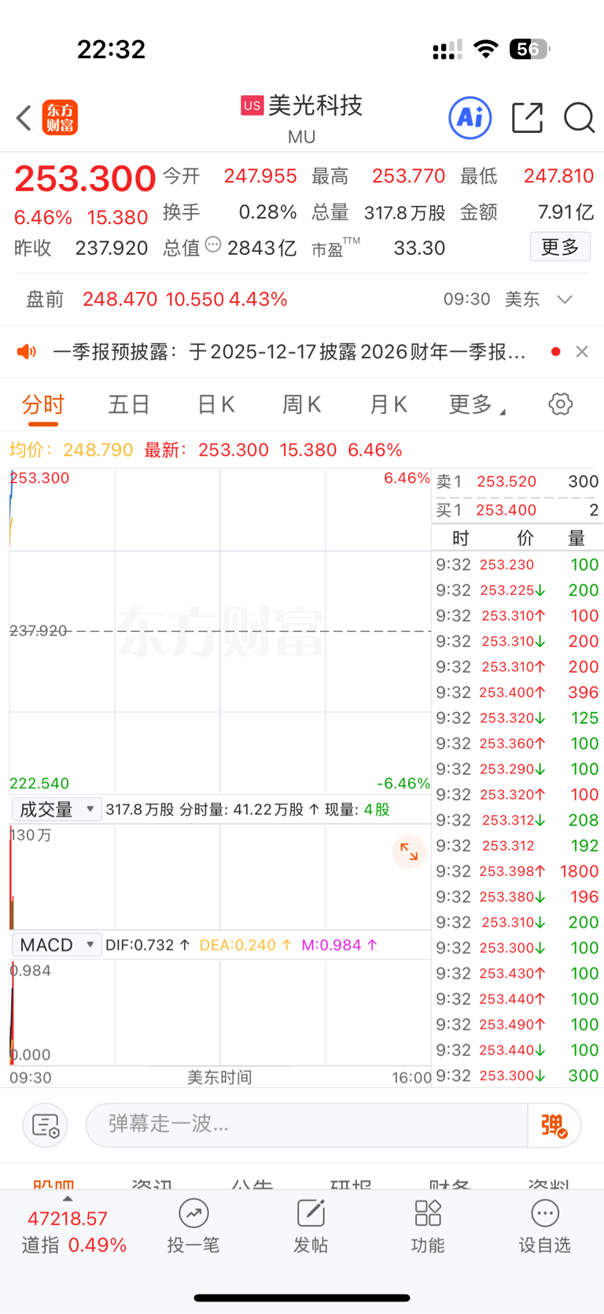Image resolution: width=604 pixels, height=1314 pixels.
Task: Tap the trade row with volume 125
Action: (x=517, y=718)
